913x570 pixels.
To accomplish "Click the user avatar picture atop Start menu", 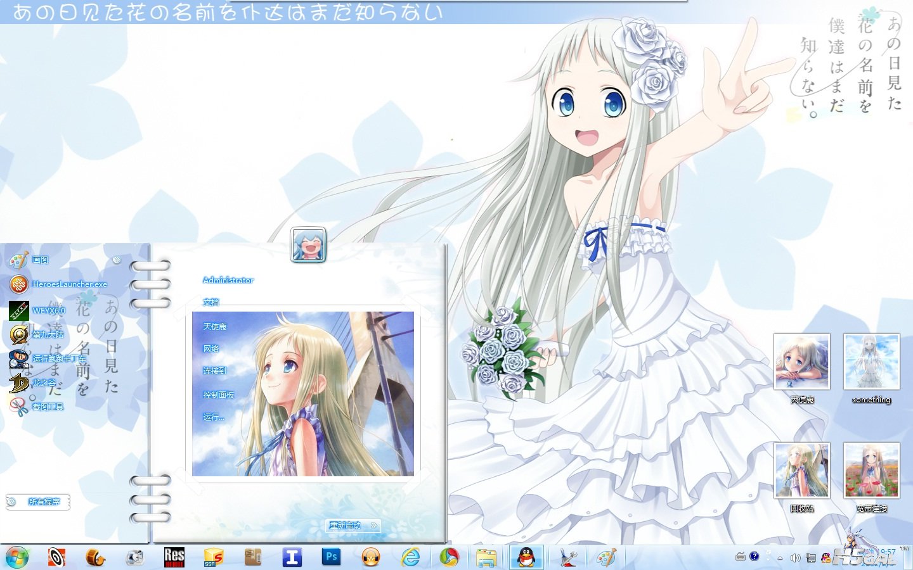I will [308, 245].
